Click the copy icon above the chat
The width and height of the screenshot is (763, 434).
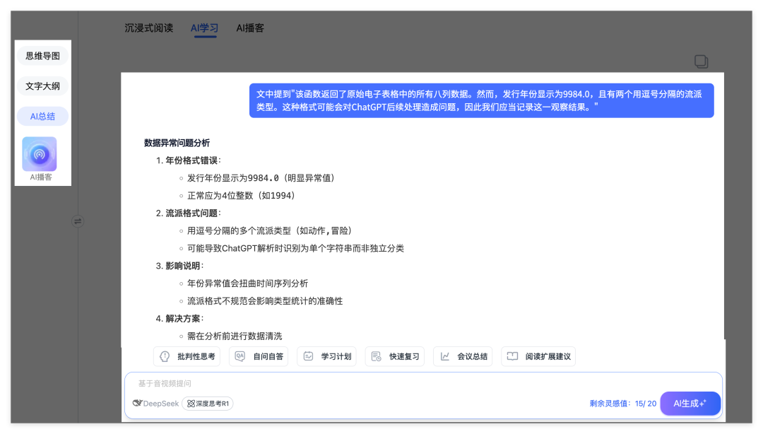tap(701, 61)
